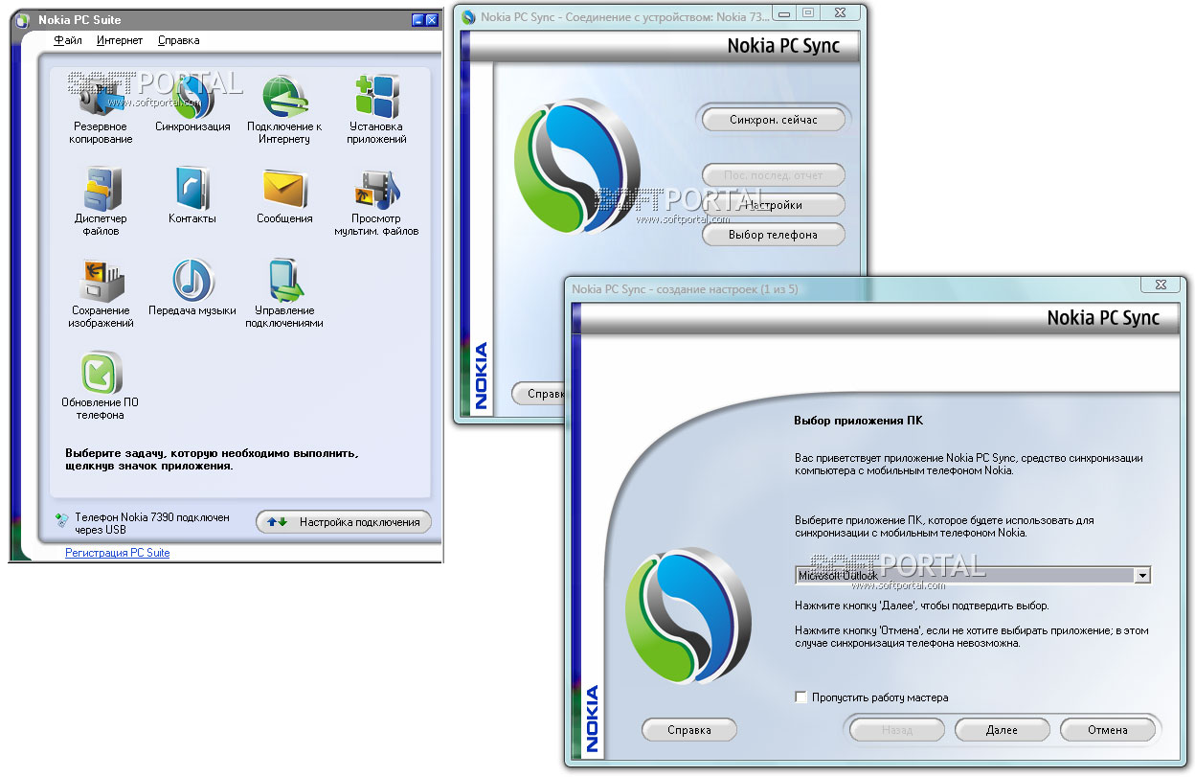Open the Резервное копирование backup icon
Screen dimensions: 1195x777
[101, 96]
